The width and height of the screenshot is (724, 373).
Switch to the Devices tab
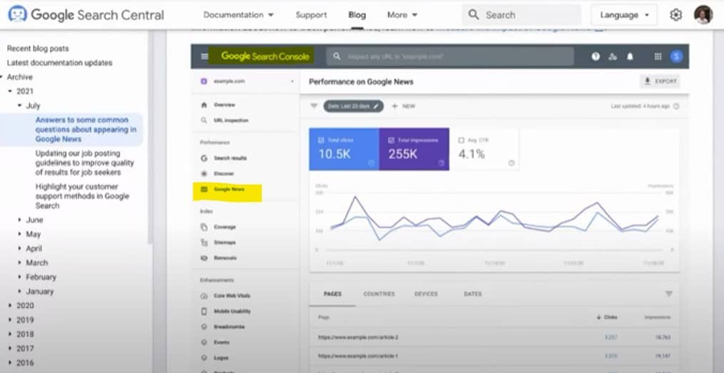coord(426,294)
